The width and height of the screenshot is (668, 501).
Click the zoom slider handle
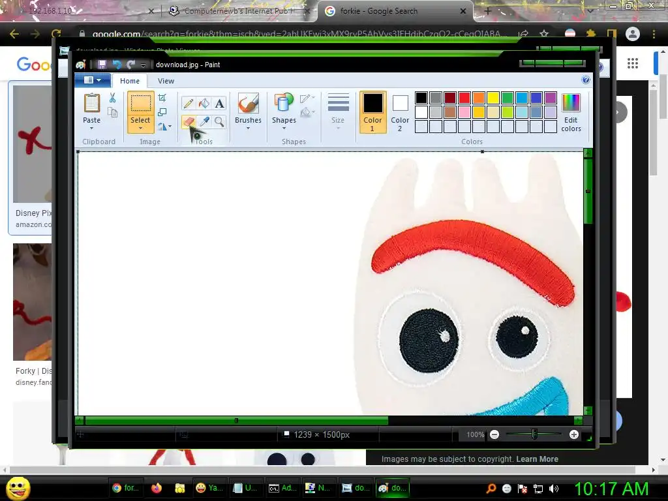[534, 434]
